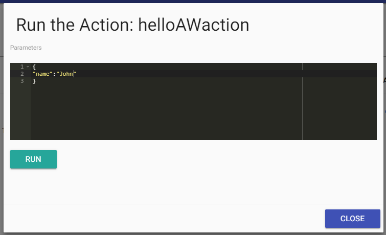
Task: Click the RUN button
Action: [x=33, y=159]
